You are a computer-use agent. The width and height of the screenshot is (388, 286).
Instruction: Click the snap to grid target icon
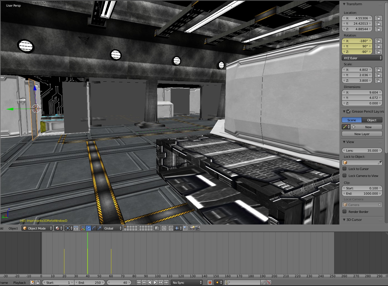(x=185, y=228)
